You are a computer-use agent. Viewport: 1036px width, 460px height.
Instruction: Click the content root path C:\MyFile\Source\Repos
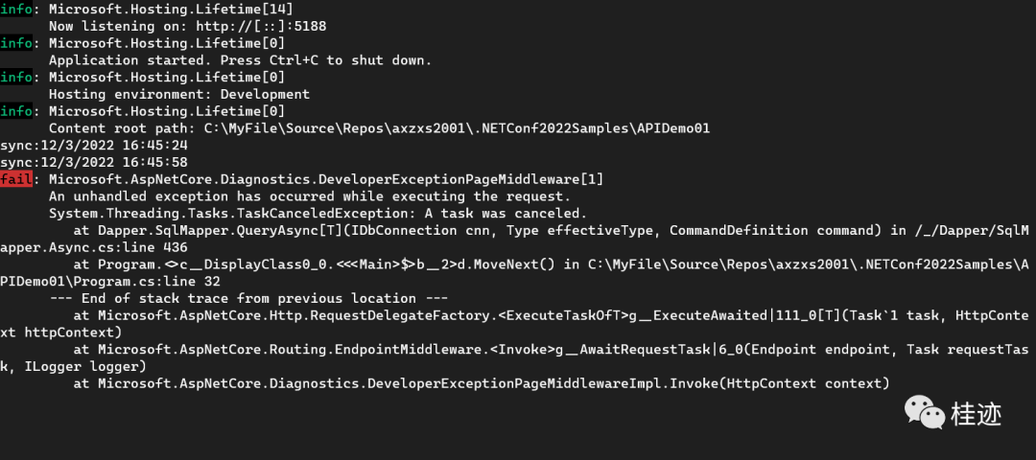[x=457, y=128]
